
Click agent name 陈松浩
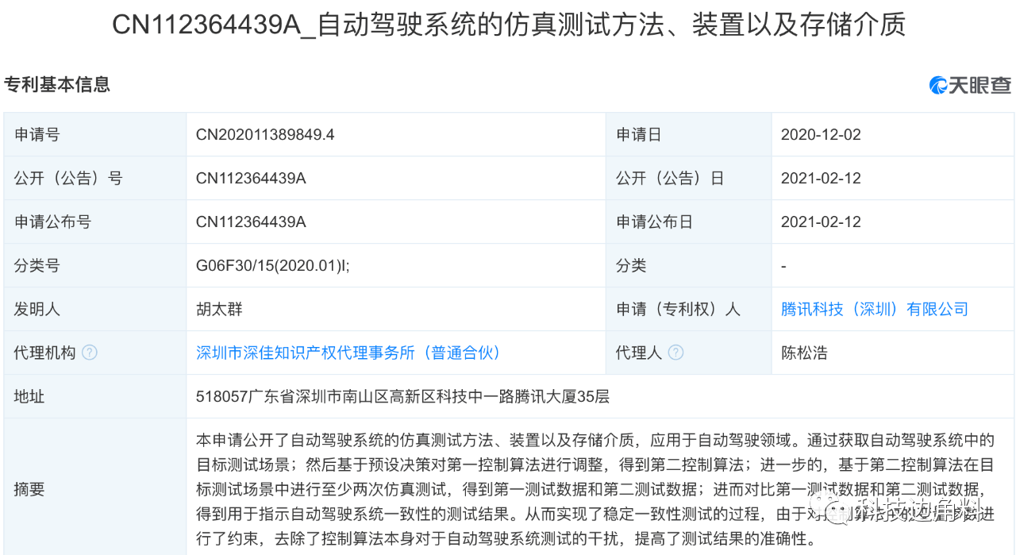point(804,353)
